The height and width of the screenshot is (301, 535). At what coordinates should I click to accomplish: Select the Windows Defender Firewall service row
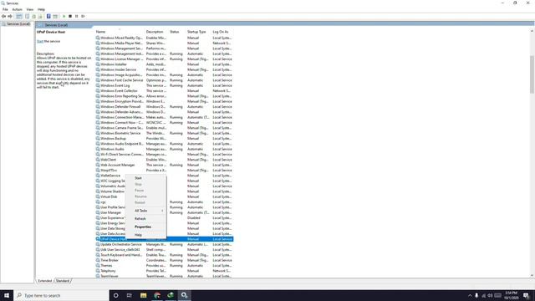[164, 106]
